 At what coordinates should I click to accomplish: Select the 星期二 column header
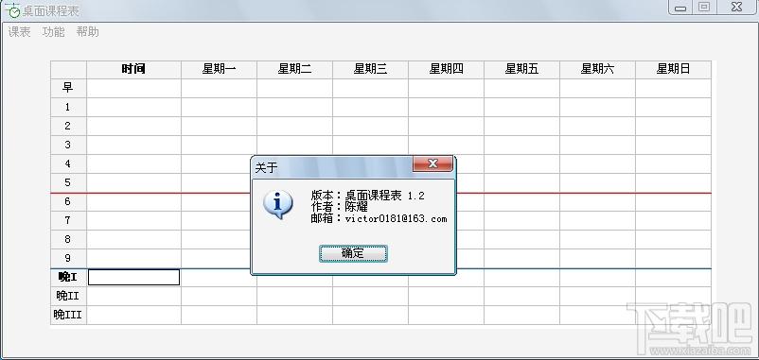click(x=294, y=70)
